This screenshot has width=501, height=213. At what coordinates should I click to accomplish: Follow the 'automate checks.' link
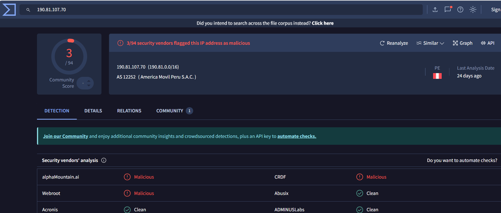[x=297, y=136]
